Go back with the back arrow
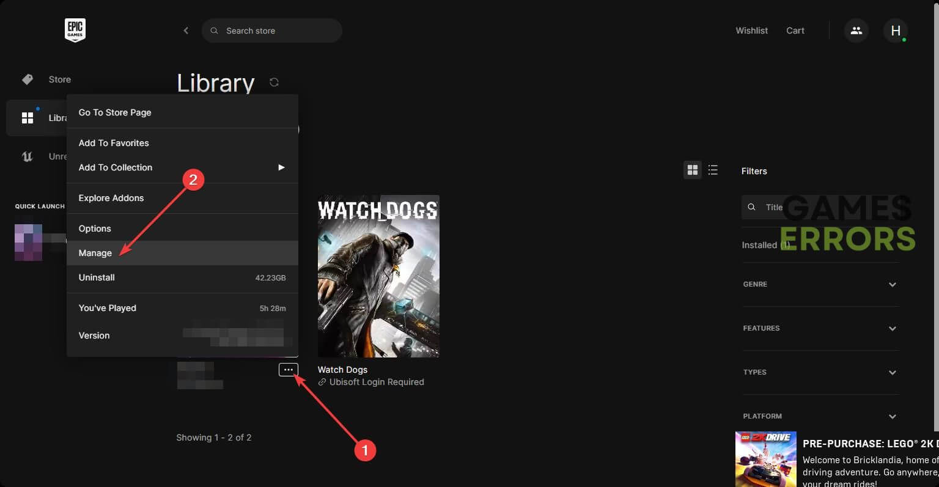This screenshot has width=939, height=487. coord(186,31)
